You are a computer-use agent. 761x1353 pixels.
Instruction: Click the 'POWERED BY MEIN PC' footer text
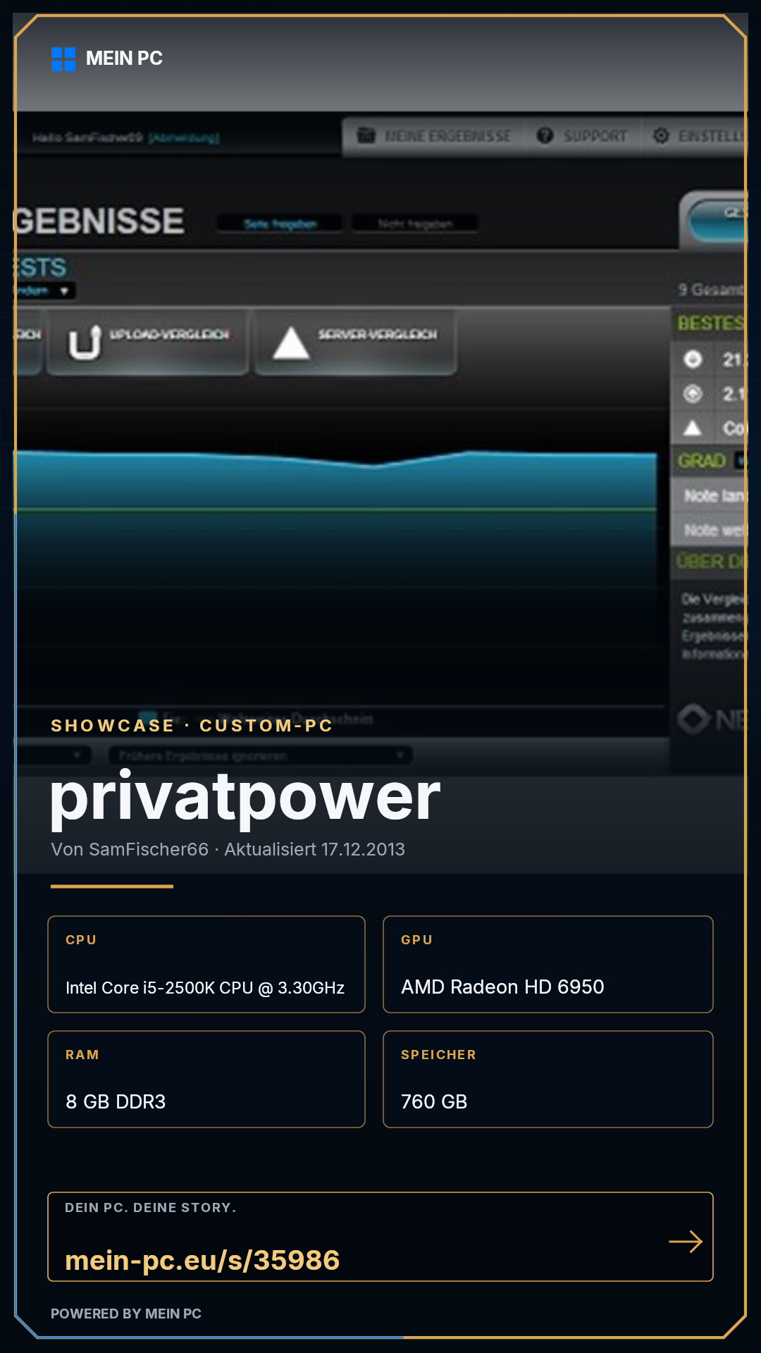[126, 1314]
